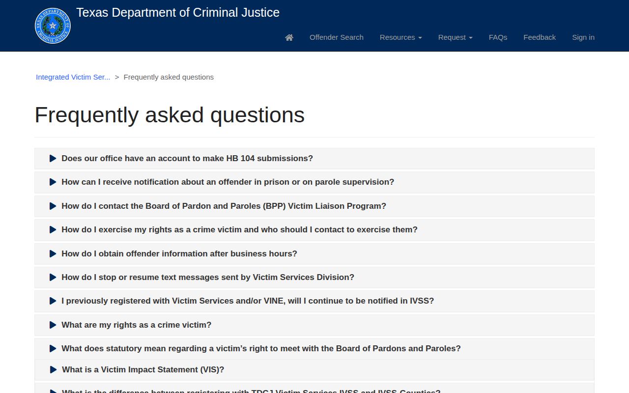Expand obtaining offender information after business hours
629x393 pixels.
point(314,253)
